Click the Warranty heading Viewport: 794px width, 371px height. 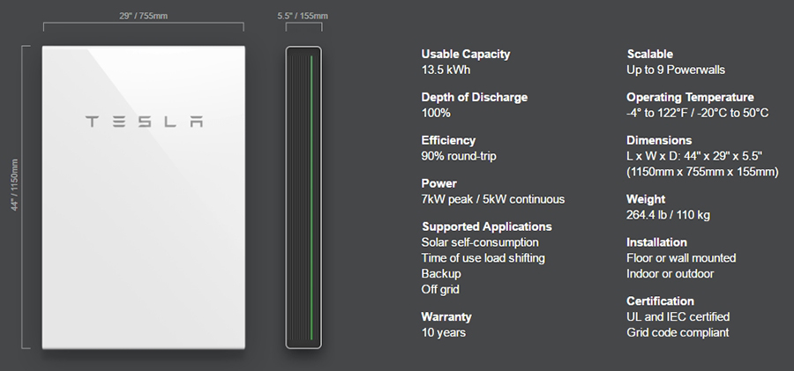click(446, 317)
